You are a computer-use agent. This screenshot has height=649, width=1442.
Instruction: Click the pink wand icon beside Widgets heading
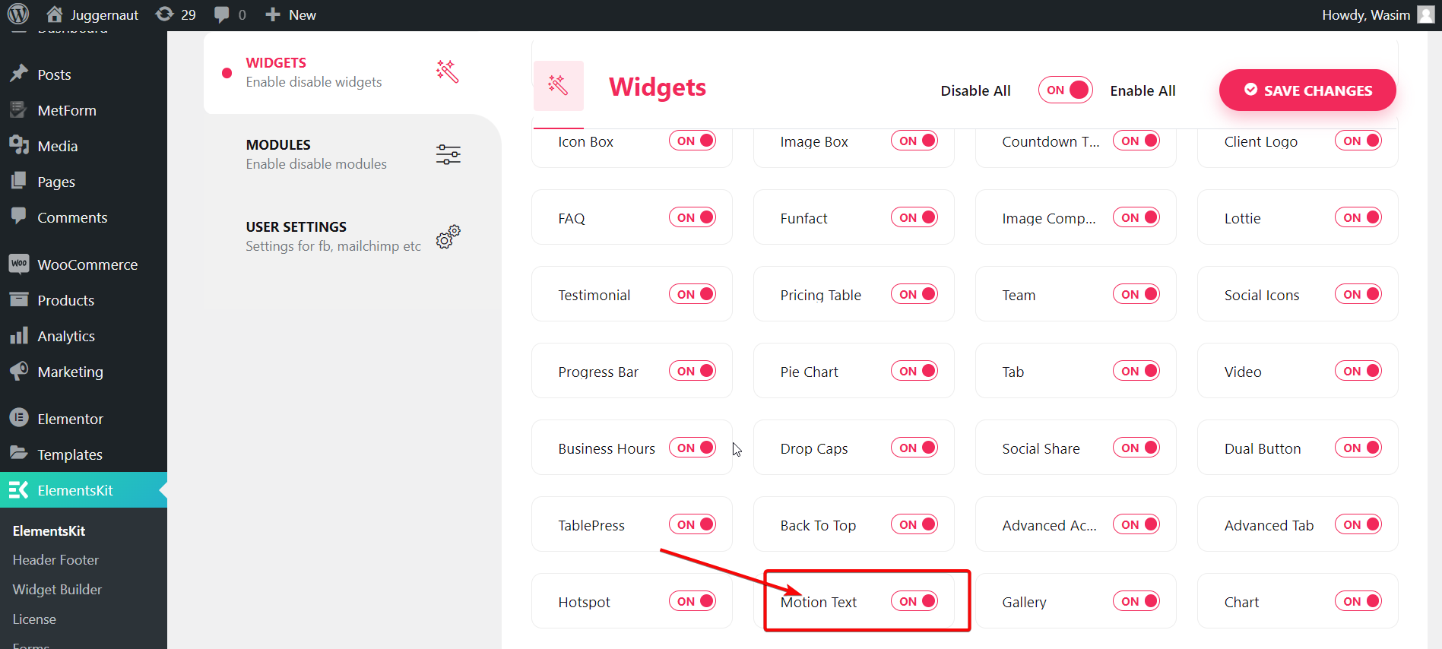pyautogui.click(x=559, y=86)
